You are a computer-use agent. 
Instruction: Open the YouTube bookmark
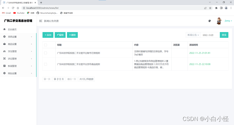tap(19, 13)
